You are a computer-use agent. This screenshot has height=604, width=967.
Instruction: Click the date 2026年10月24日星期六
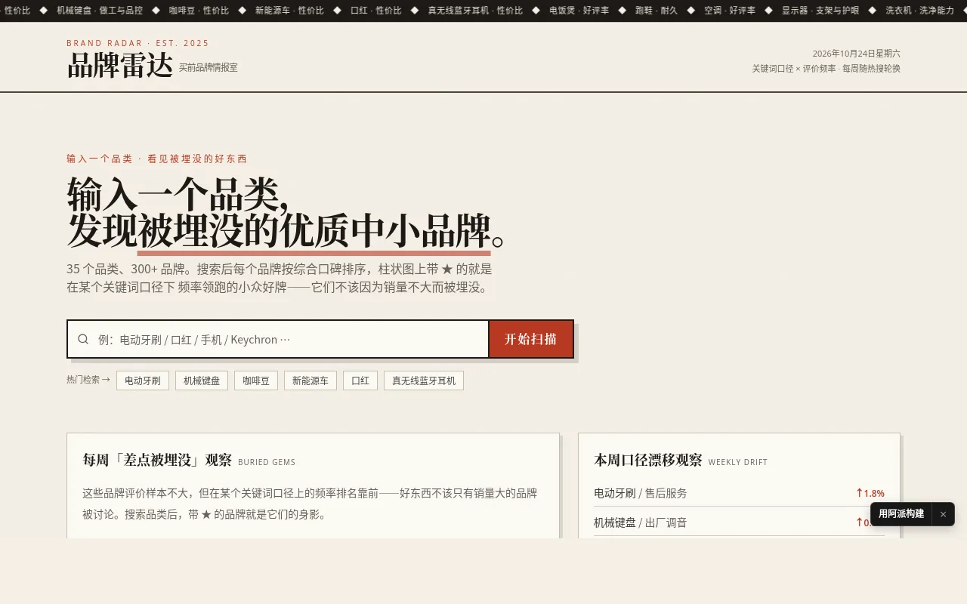[x=857, y=54]
